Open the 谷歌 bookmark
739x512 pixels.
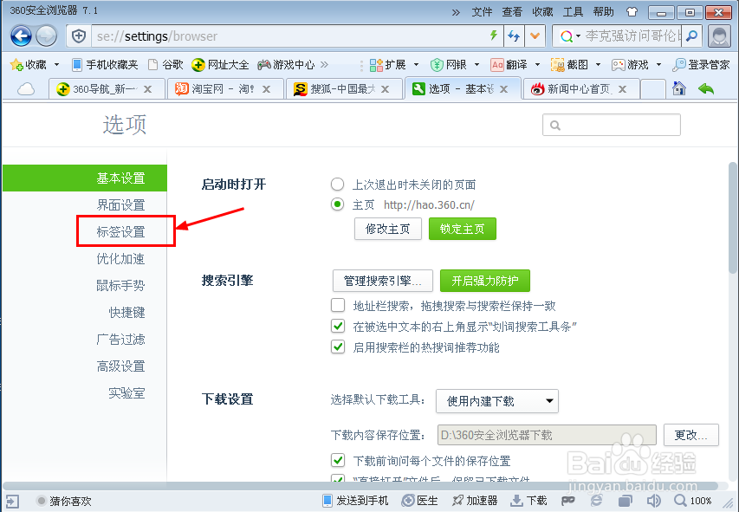click(165, 65)
